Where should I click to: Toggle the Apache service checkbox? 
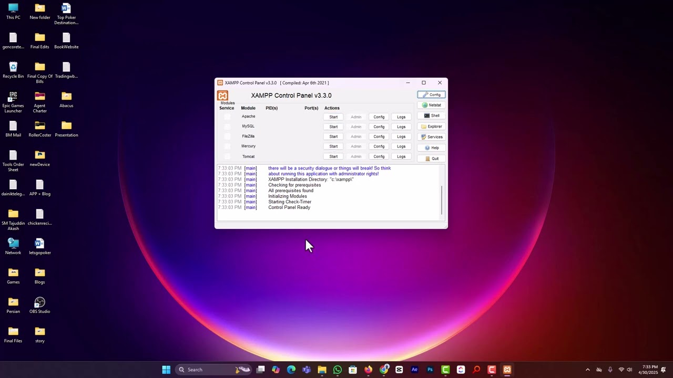[x=227, y=117]
